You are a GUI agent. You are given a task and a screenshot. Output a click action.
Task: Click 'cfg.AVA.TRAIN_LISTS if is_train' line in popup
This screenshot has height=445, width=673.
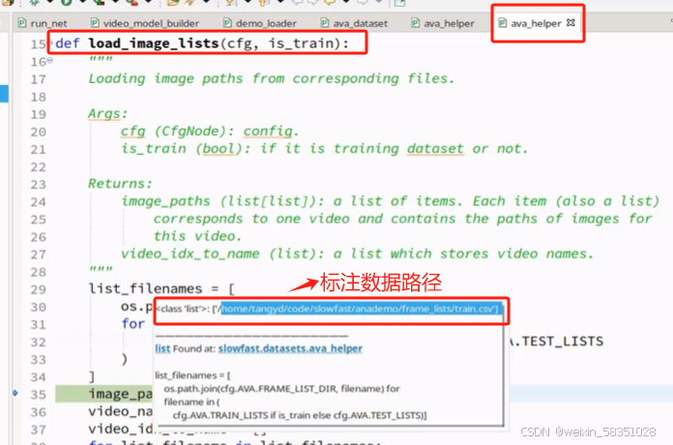tap(300, 415)
